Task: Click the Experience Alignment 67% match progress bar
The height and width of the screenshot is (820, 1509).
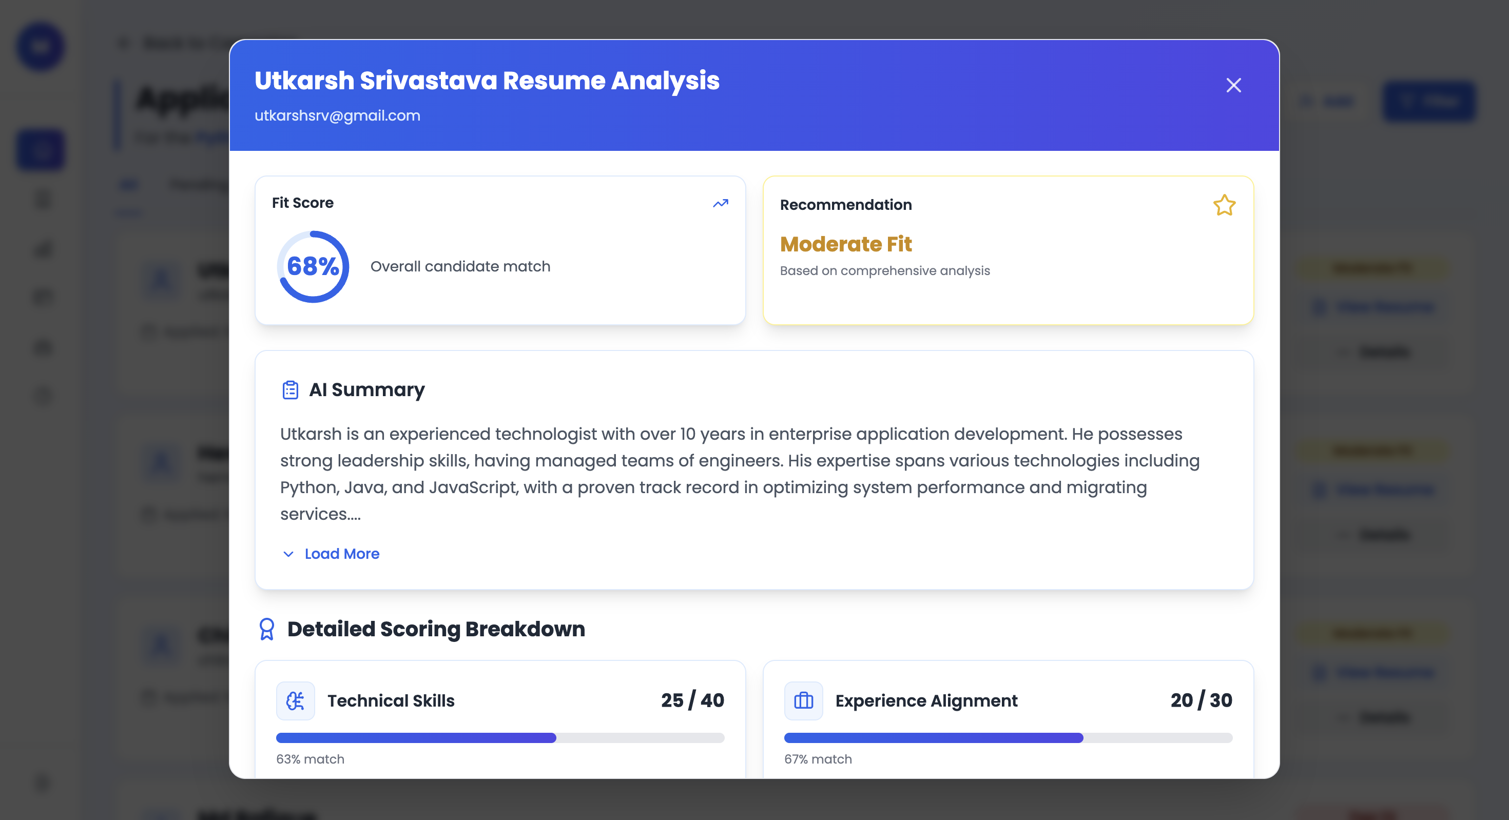Action: tap(1008, 738)
